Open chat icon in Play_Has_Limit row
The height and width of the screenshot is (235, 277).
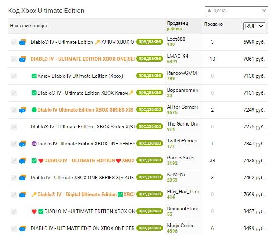click(23, 195)
